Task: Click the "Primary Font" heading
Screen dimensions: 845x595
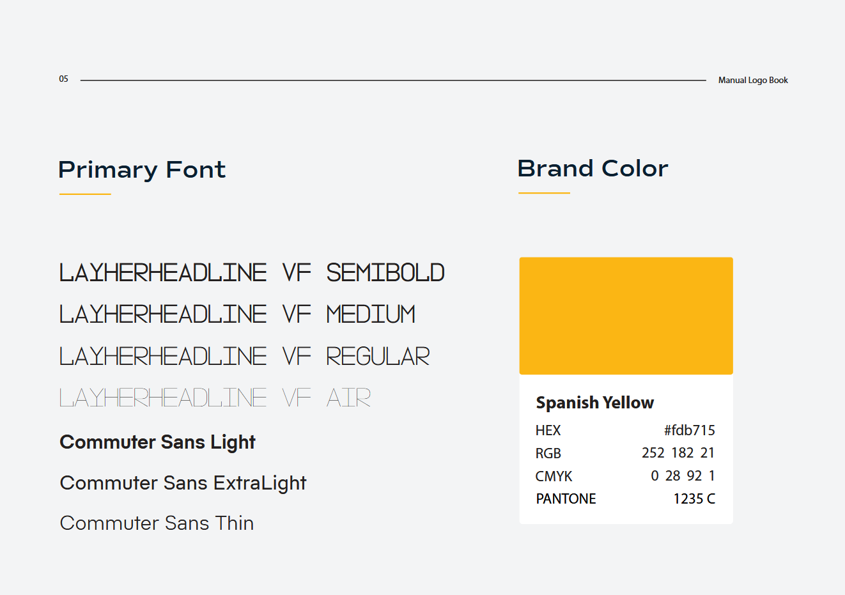Action: [x=142, y=170]
